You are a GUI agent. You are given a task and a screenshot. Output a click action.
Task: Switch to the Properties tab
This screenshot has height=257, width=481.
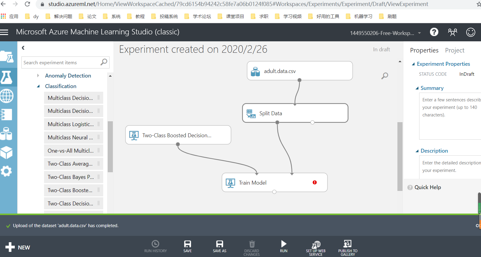424,50
